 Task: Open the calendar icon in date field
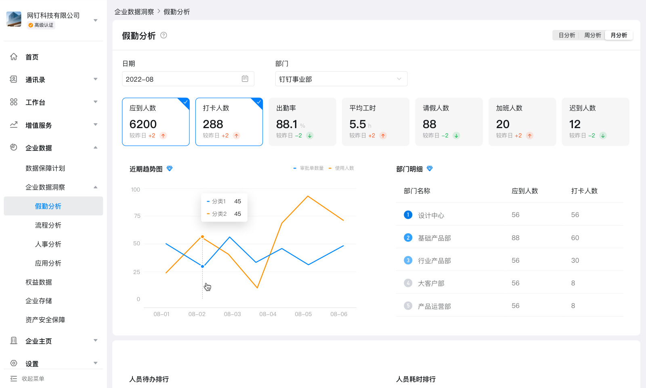click(245, 79)
